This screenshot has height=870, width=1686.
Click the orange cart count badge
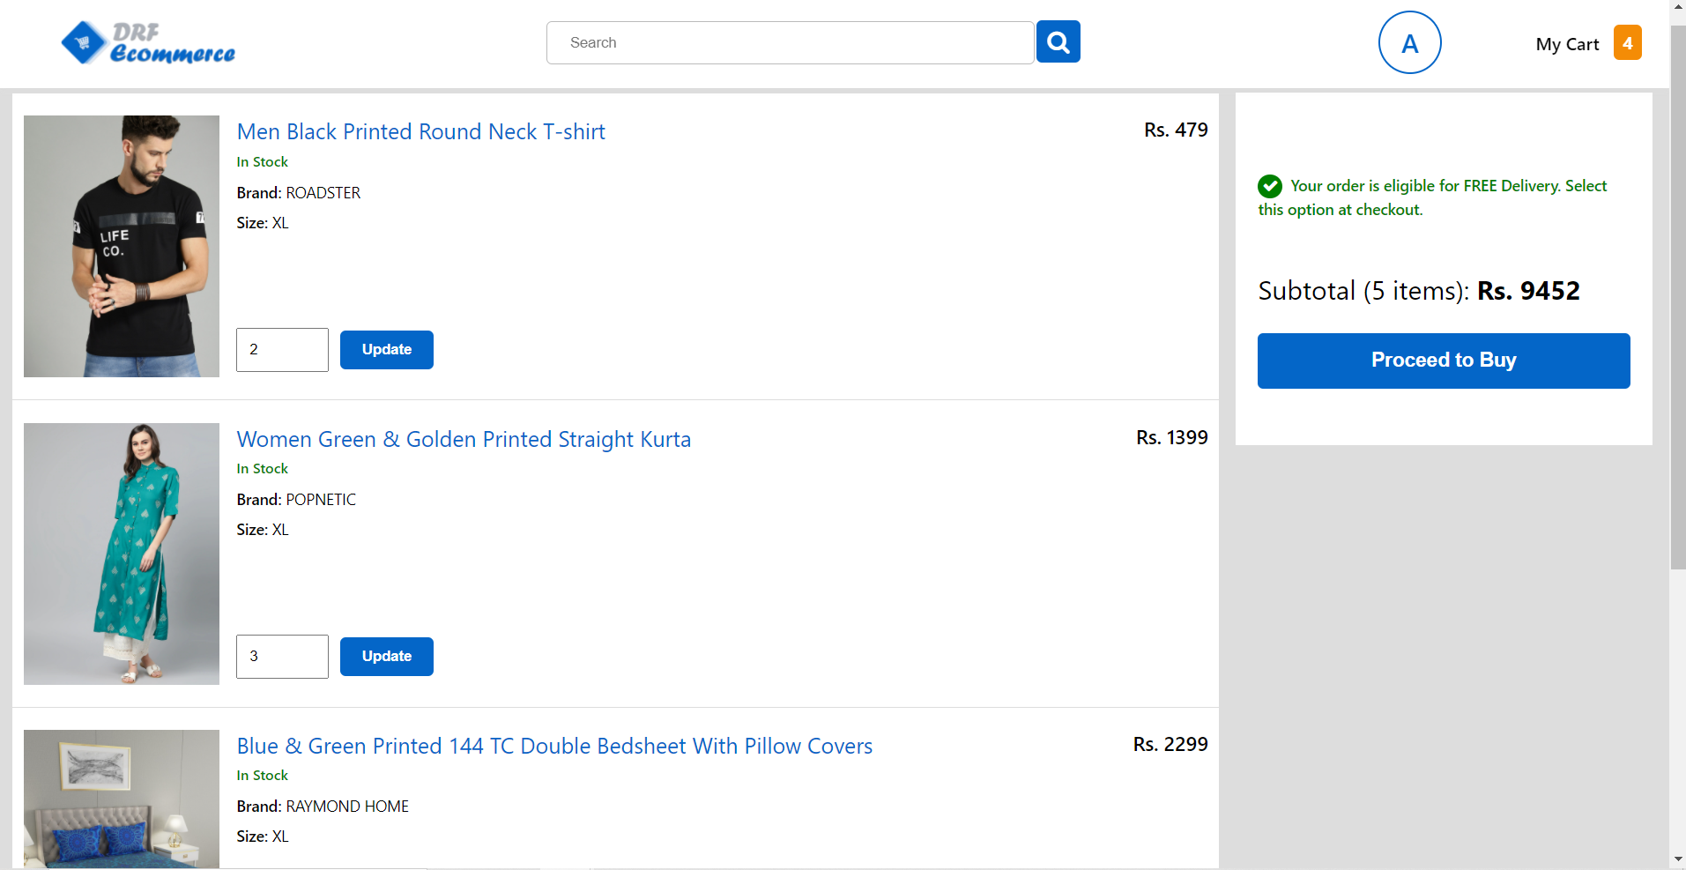(x=1627, y=42)
